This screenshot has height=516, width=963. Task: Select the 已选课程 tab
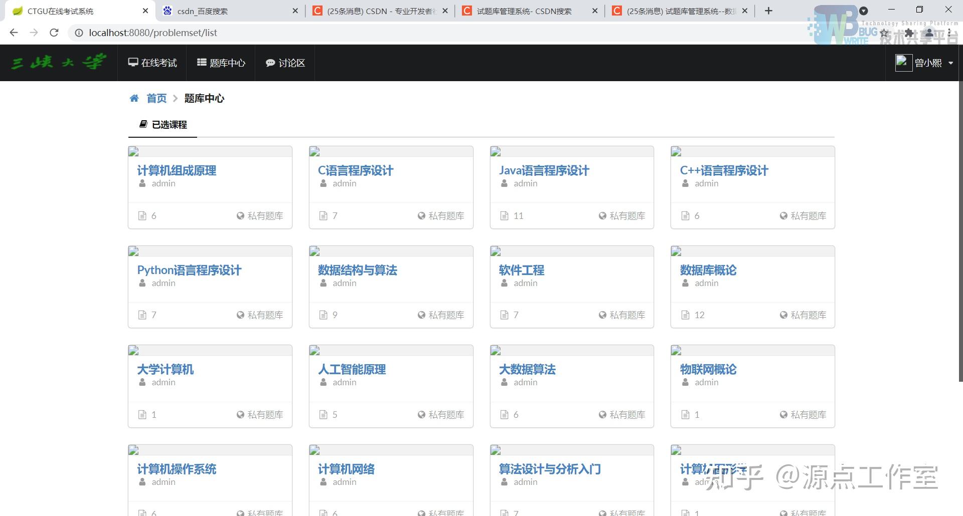click(163, 124)
